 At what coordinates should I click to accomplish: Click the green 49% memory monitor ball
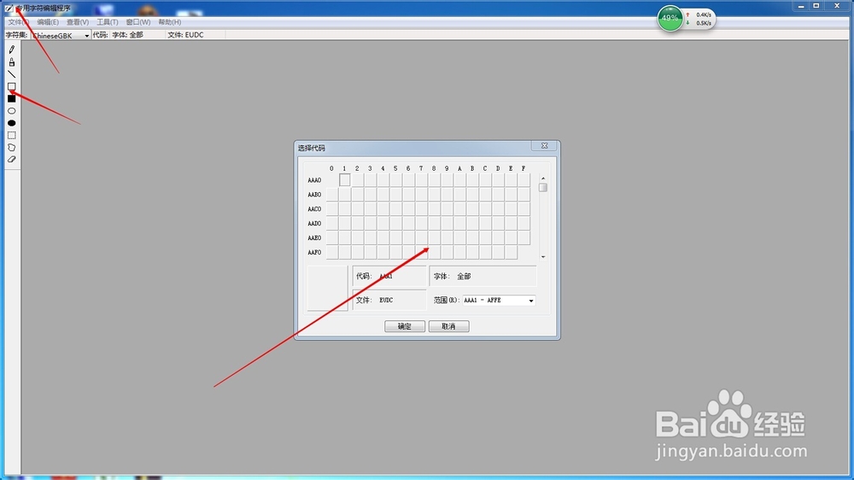670,18
